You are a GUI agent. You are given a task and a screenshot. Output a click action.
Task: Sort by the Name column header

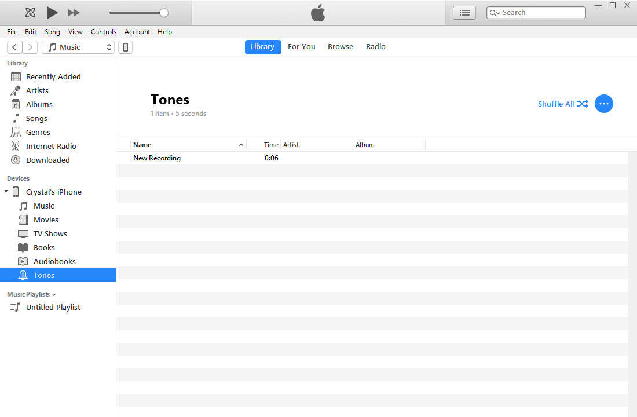pos(188,145)
